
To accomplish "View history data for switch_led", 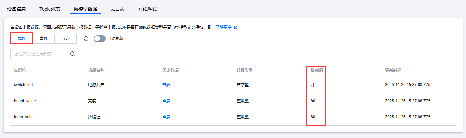I will [x=166, y=85].
